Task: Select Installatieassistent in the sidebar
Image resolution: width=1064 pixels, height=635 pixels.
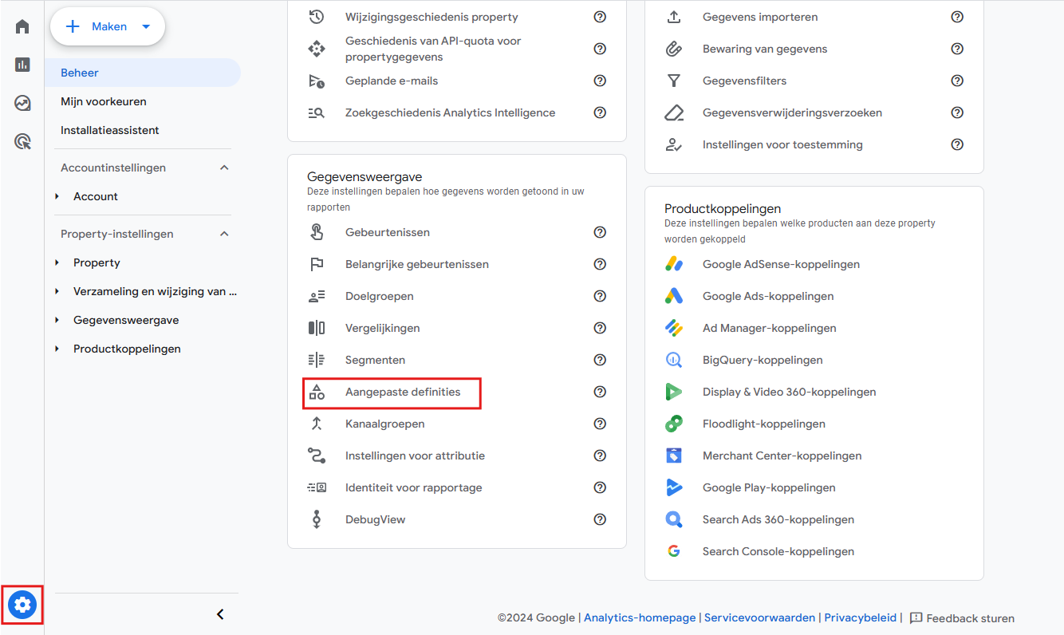Action: [x=110, y=130]
